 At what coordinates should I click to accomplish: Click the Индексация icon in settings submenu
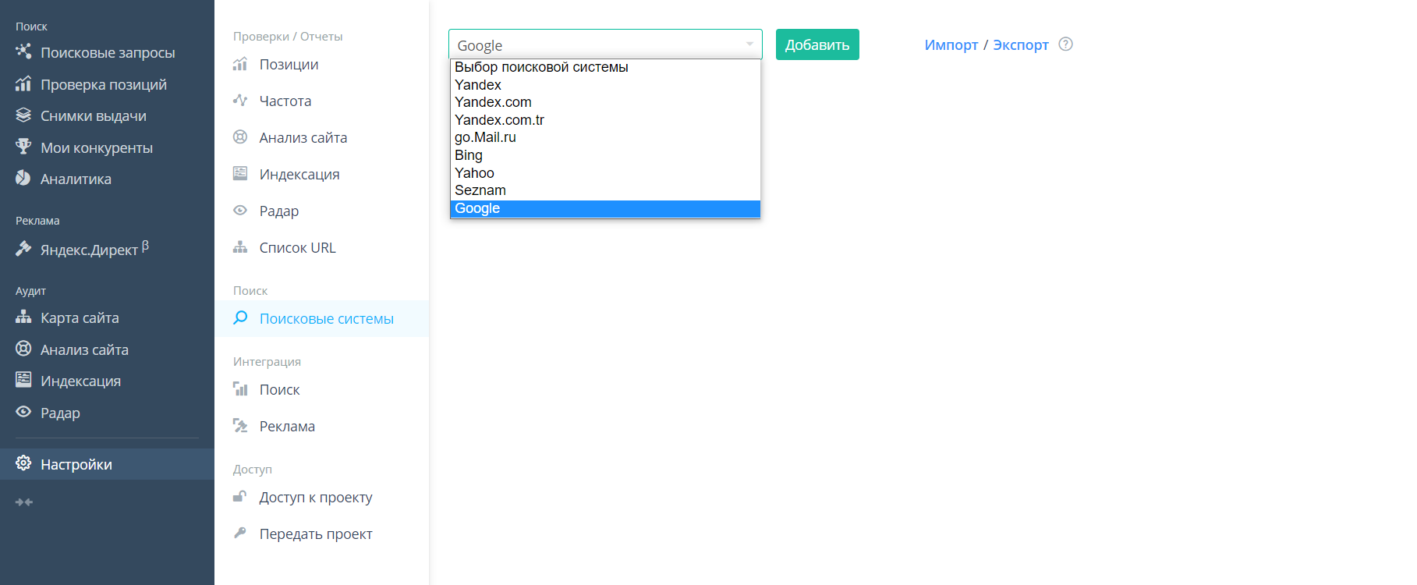click(x=240, y=173)
